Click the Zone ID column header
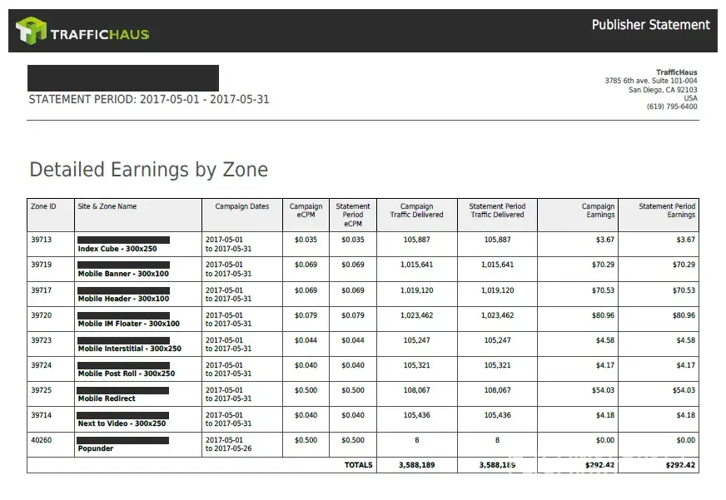Viewport: 726px width, 500px height. [x=43, y=206]
